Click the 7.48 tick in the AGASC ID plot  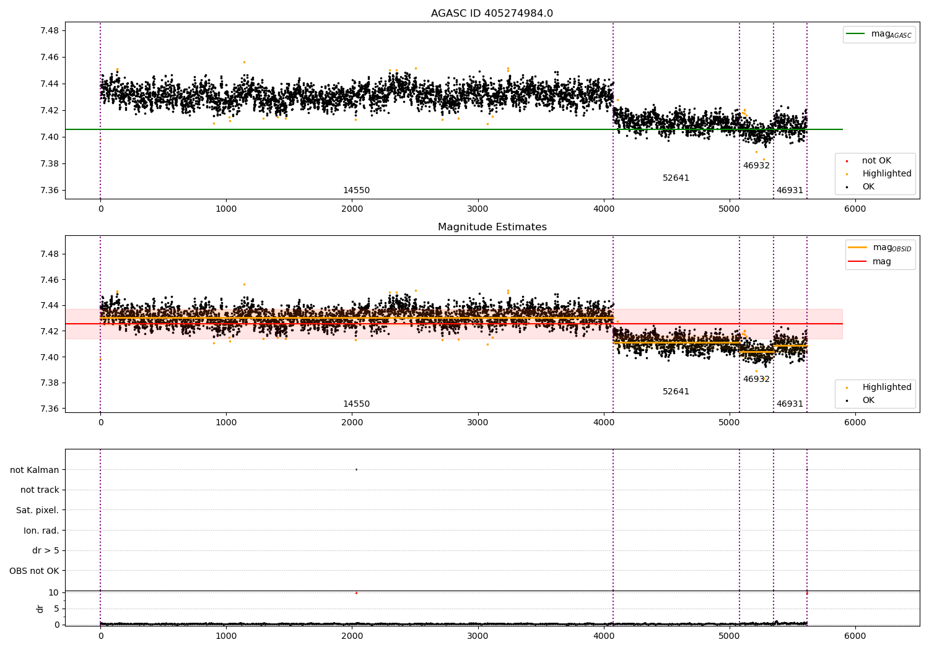(x=50, y=31)
